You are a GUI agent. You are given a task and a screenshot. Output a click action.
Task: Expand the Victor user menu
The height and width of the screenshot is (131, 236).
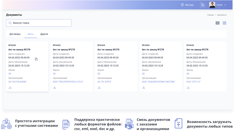click(x=225, y=5)
